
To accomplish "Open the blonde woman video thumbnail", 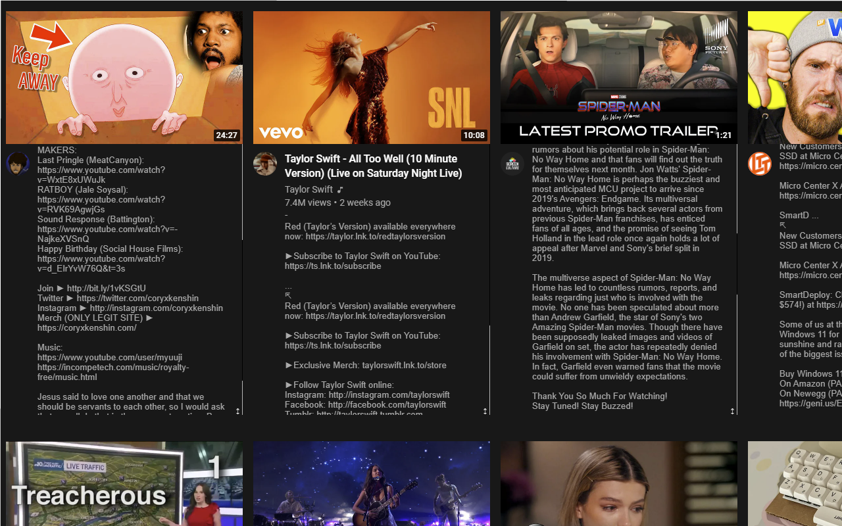I will [x=619, y=484].
